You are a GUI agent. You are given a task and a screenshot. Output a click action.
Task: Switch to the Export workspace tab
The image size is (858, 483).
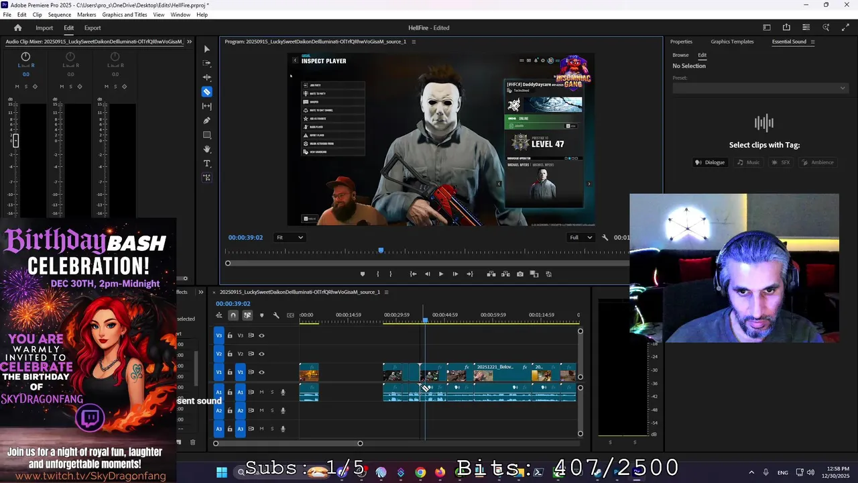point(93,28)
